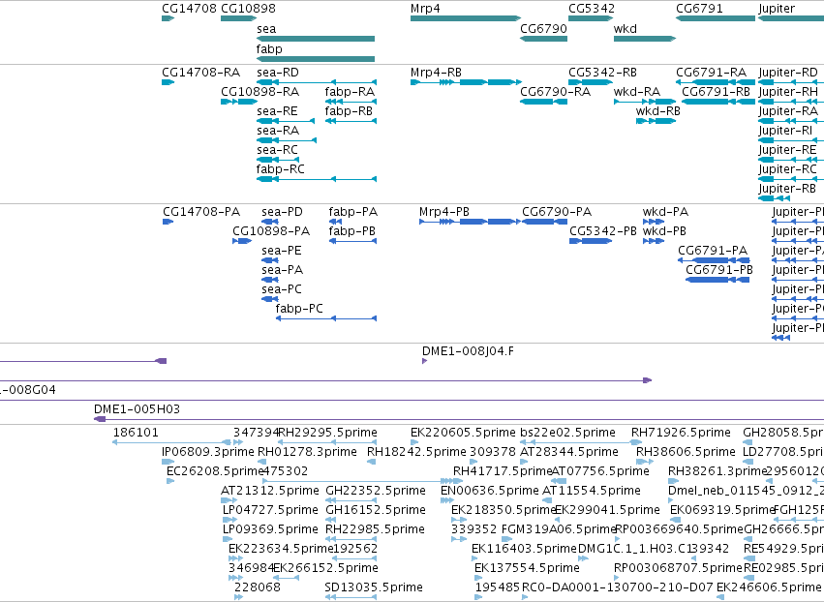The height and width of the screenshot is (602, 824).
Task: Select the sea-PC protein label
Action: click(x=282, y=289)
